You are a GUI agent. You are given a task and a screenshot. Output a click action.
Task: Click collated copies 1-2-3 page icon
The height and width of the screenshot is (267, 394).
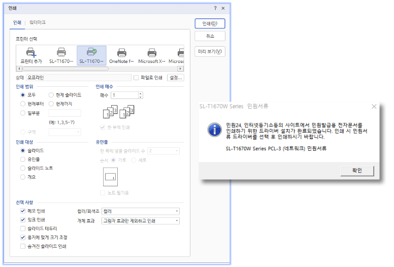pos(110,112)
